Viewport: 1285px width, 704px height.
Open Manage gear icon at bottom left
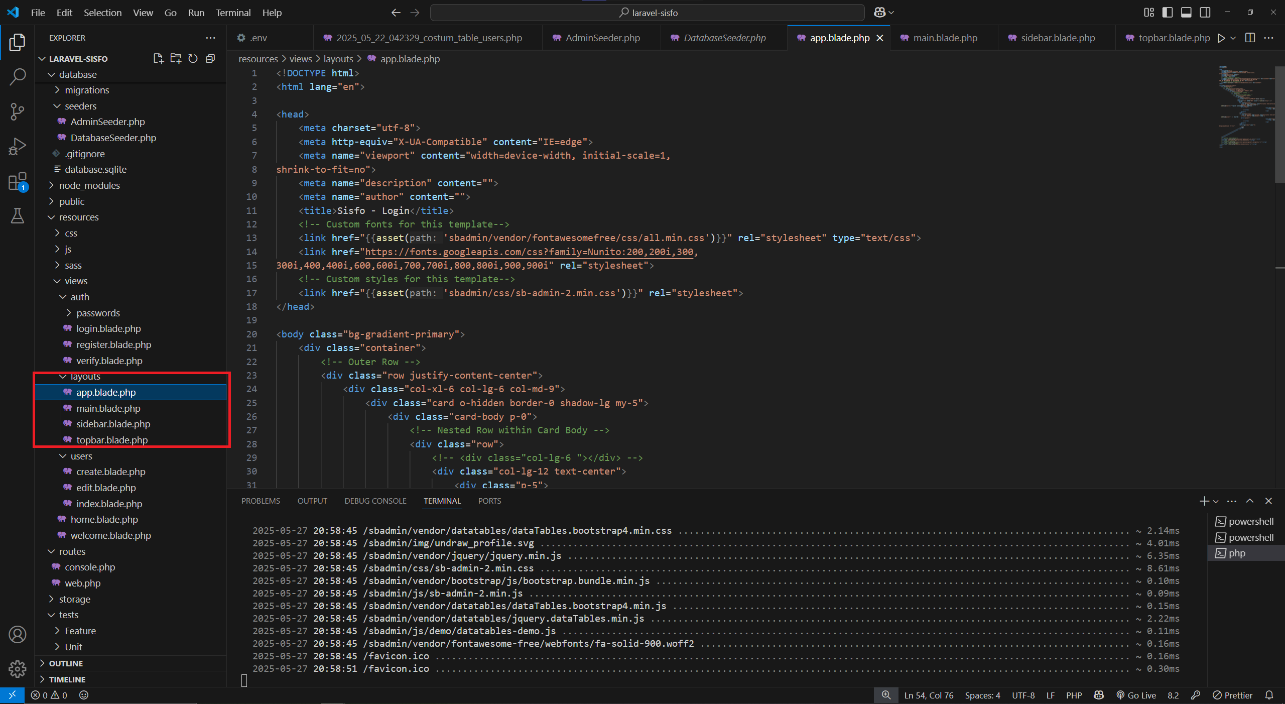(18, 669)
